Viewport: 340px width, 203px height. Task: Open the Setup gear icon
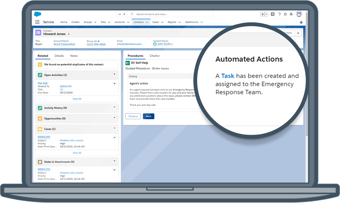(285, 14)
